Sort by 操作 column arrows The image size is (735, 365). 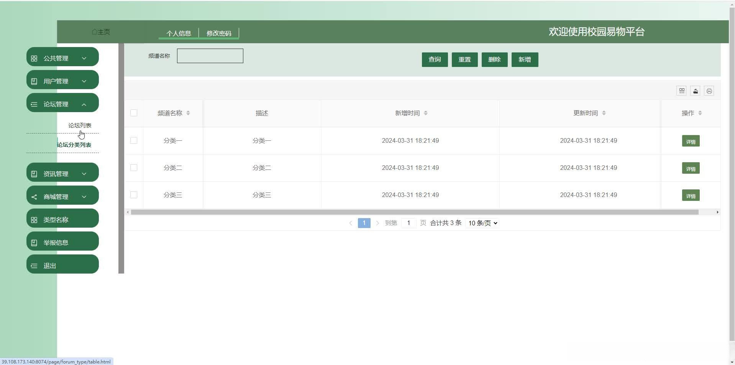[x=700, y=113]
